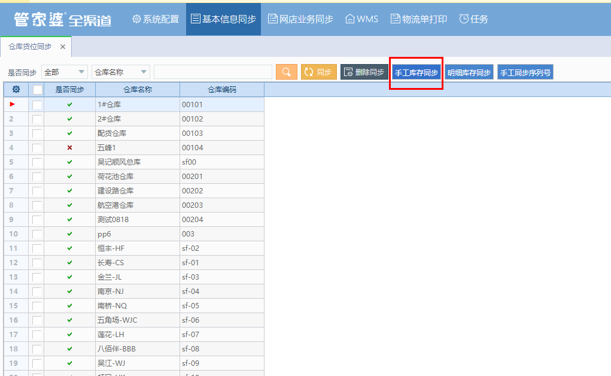611x376 pixels.
Task: Check the box for pp6 row
Action: tap(37, 234)
